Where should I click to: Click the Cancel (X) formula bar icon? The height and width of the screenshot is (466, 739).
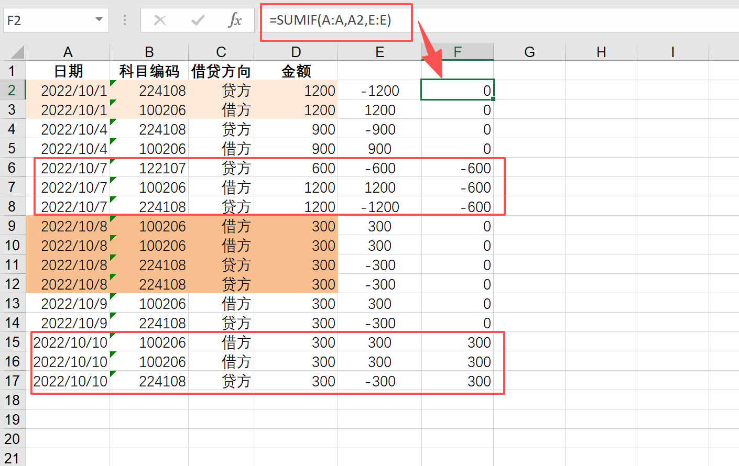(x=160, y=20)
